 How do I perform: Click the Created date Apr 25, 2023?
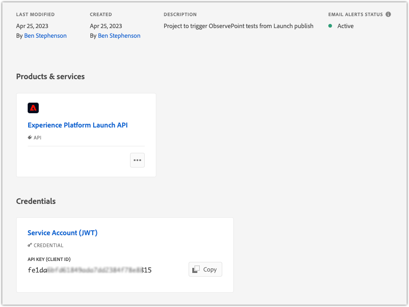(106, 26)
